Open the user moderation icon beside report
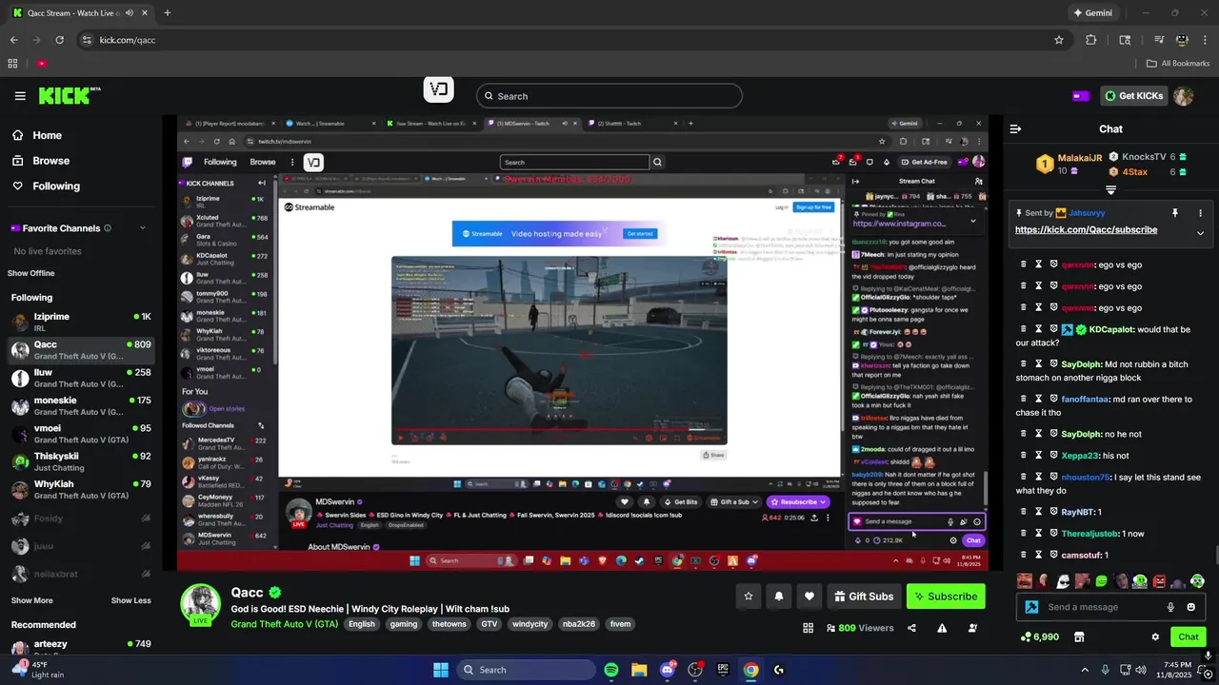Image resolution: width=1219 pixels, height=685 pixels. point(972,628)
